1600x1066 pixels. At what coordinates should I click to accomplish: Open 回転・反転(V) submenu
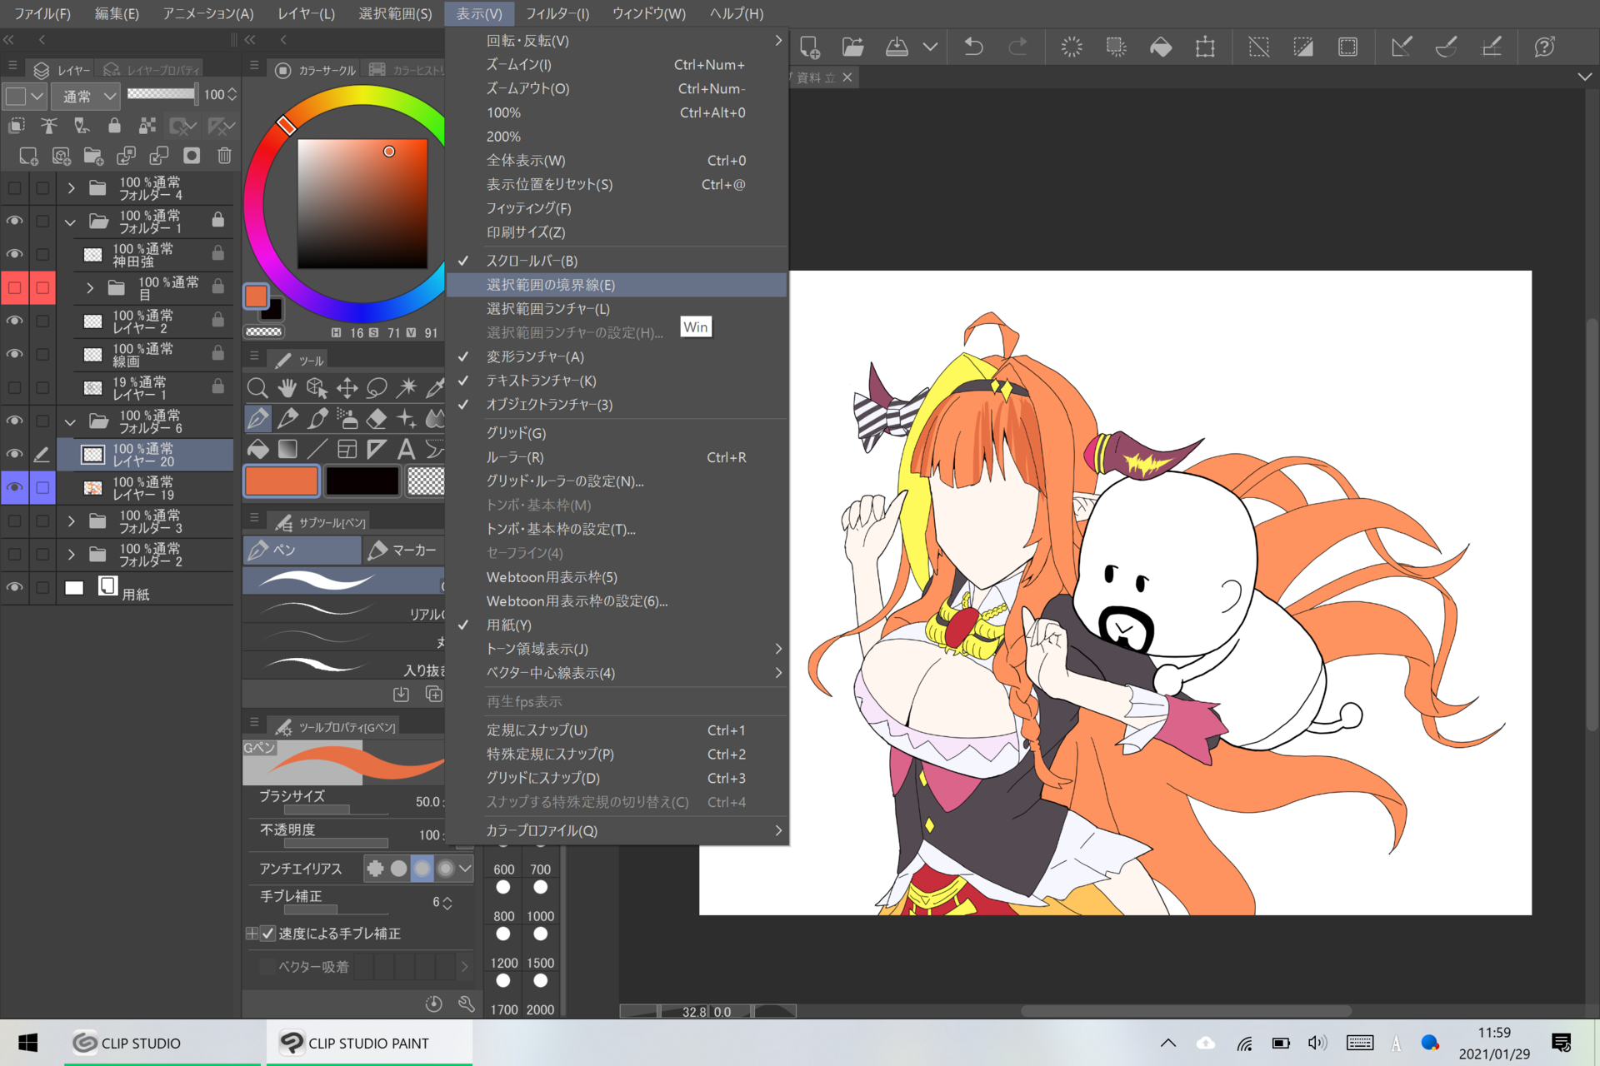pyautogui.click(x=617, y=41)
